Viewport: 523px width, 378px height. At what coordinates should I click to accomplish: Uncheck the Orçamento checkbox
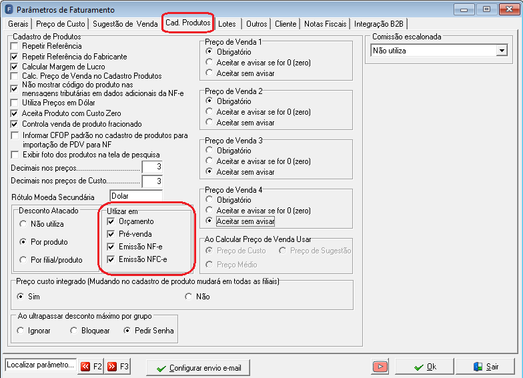tap(111, 221)
